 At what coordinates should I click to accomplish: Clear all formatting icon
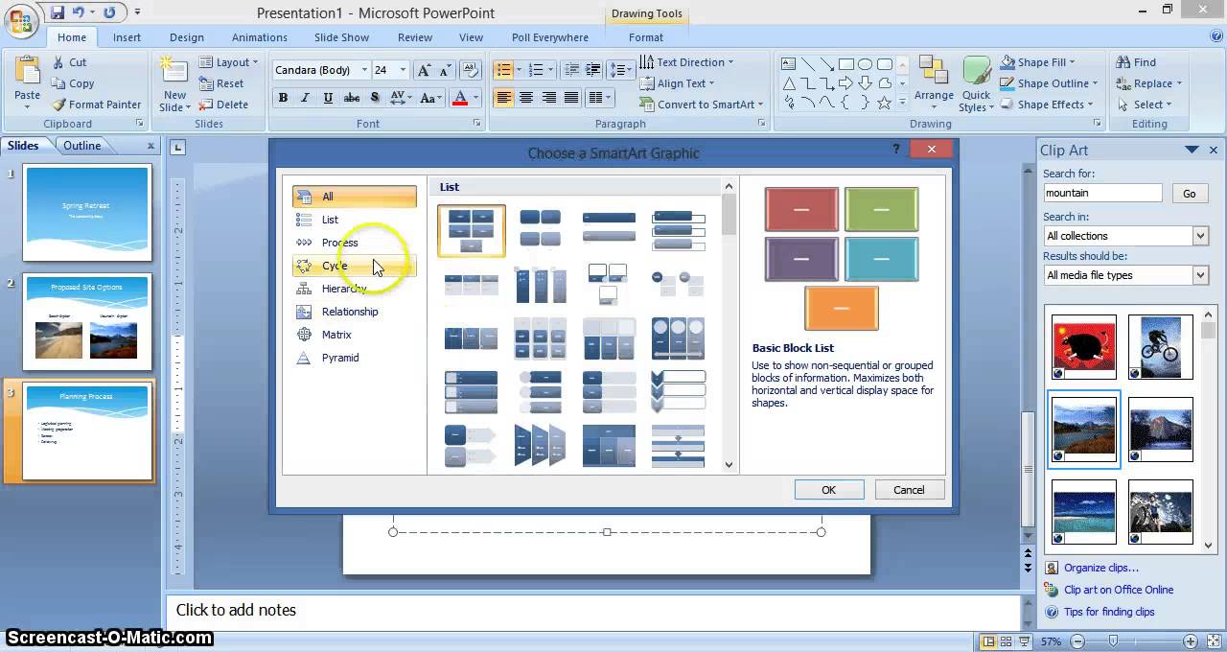tap(471, 70)
